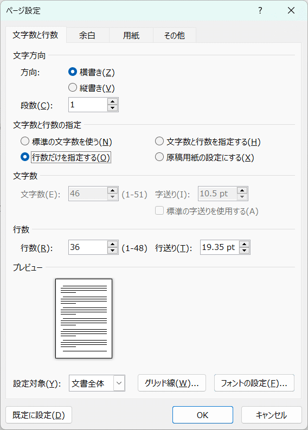Select the 横書き radio button
The height and width of the screenshot is (430, 308).
pyautogui.click(x=73, y=72)
